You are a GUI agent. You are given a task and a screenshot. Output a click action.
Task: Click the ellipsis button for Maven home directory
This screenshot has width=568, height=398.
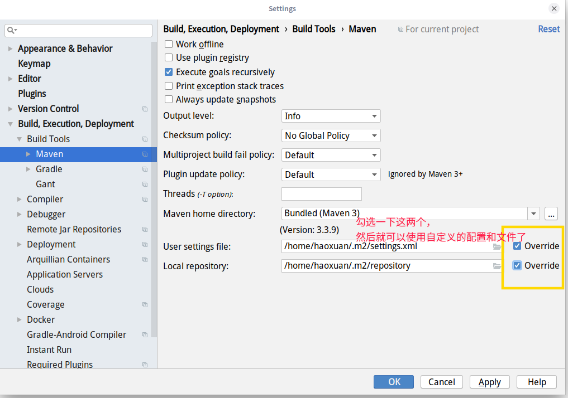(x=551, y=213)
